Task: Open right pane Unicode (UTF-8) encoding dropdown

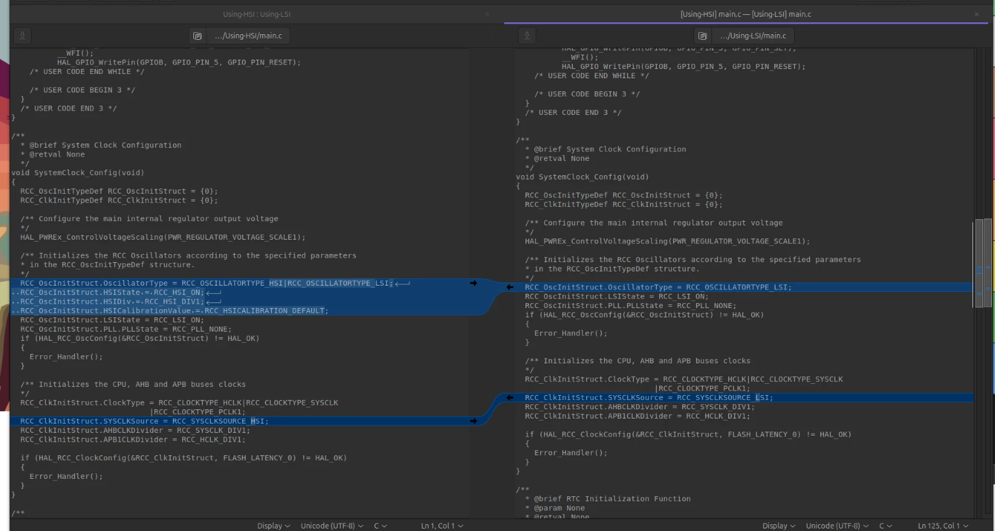Action: click(837, 525)
